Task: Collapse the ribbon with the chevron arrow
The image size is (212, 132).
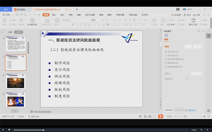Action: click(209, 15)
